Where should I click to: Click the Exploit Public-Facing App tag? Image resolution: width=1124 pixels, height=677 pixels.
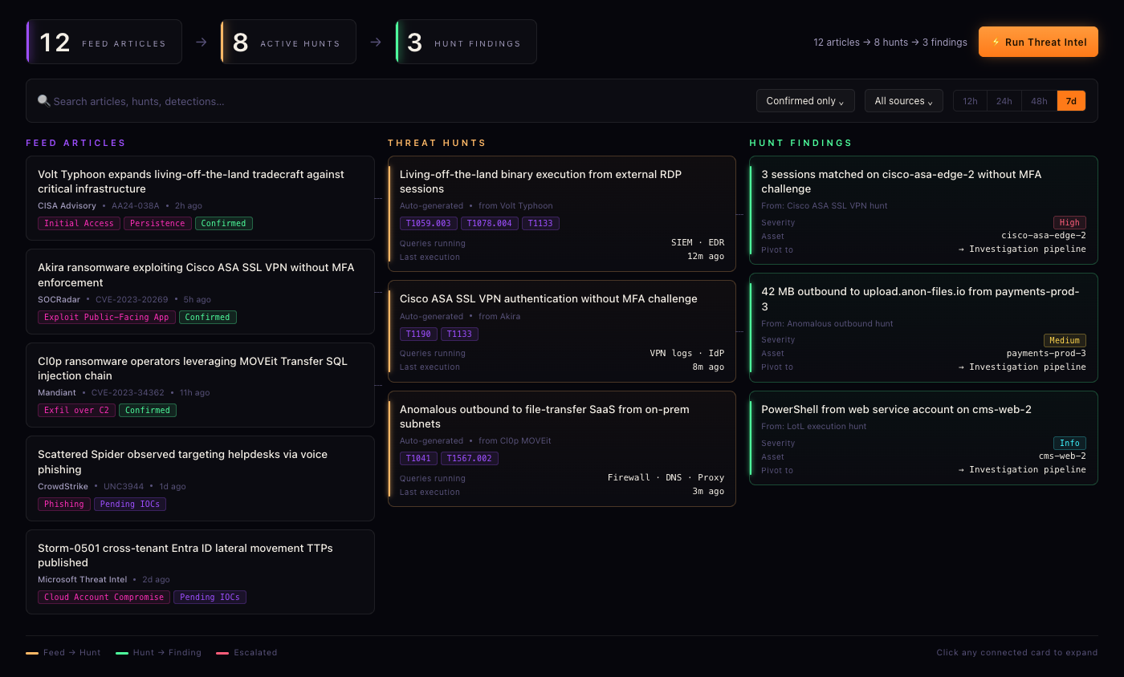107,317
